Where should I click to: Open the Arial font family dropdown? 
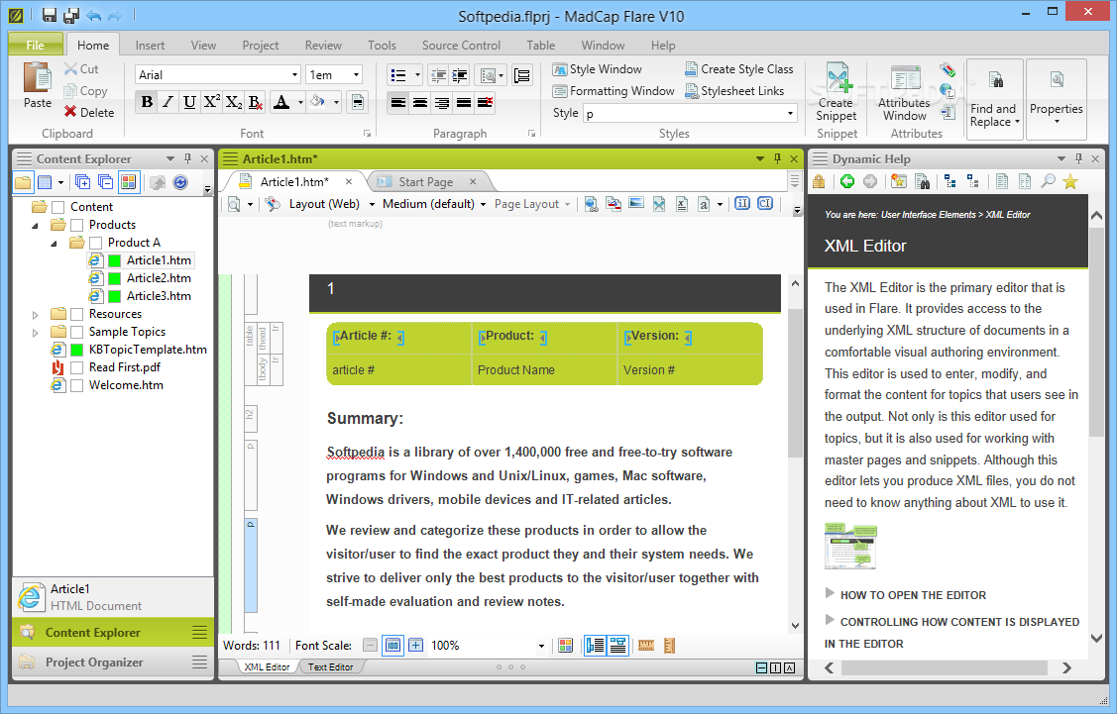click(294, 74)
